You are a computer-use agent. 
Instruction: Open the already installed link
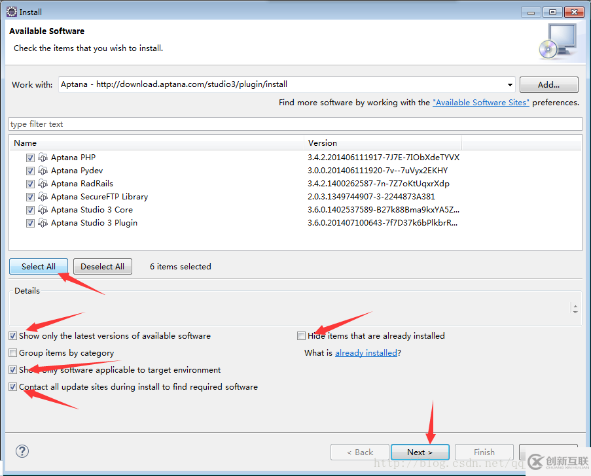(366, 353)
